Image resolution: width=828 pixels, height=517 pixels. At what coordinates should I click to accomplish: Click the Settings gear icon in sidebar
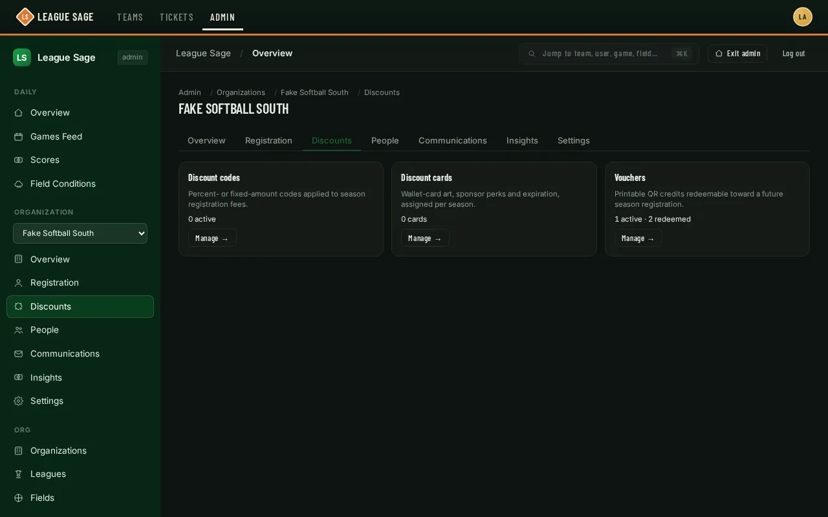coord(19,401)
